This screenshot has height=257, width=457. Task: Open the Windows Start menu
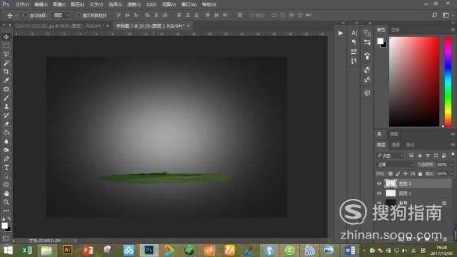8,250
